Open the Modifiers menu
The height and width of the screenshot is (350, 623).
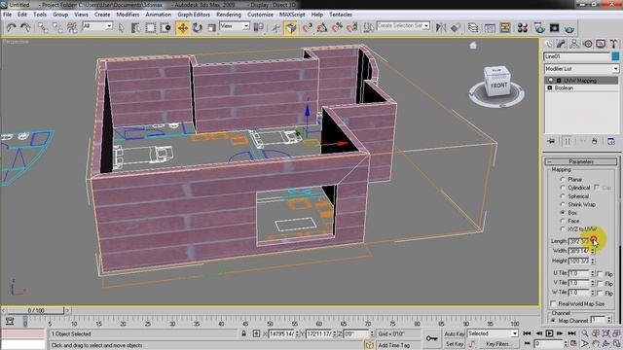pyautogui.click(x=128, y=15)
